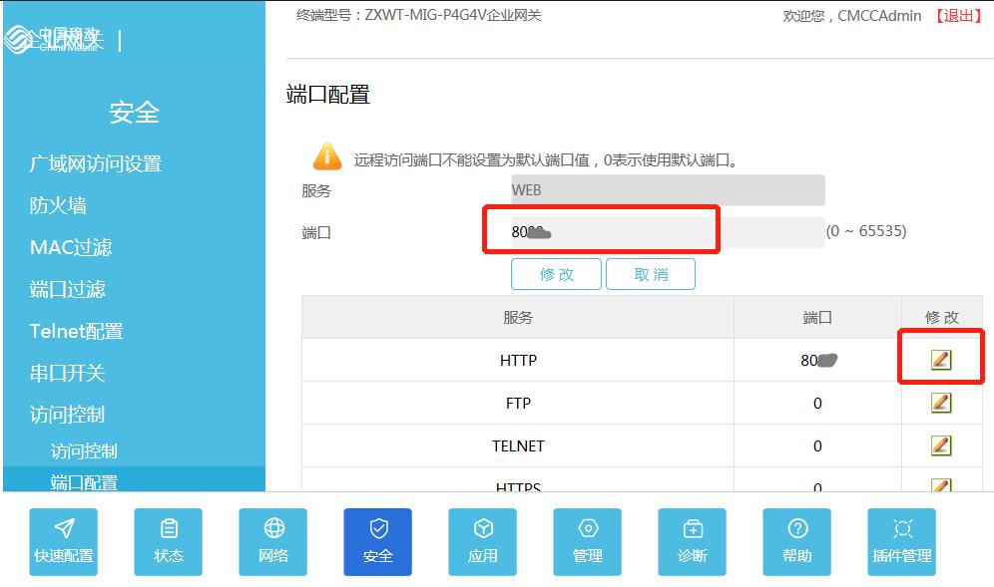
Task: Open the 插件管理 (Plugin Management) icon
Action: point(901,541)
